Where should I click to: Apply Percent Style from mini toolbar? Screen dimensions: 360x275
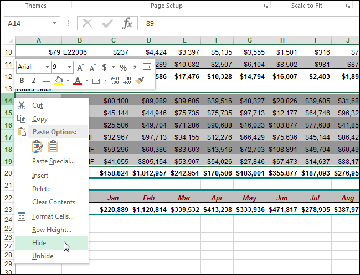click(123, 67)
